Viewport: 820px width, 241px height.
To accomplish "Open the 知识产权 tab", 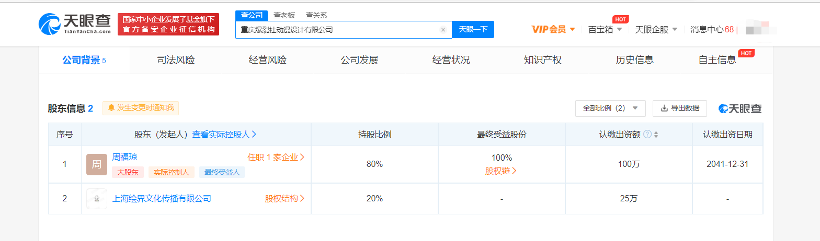I will point(543,60).
